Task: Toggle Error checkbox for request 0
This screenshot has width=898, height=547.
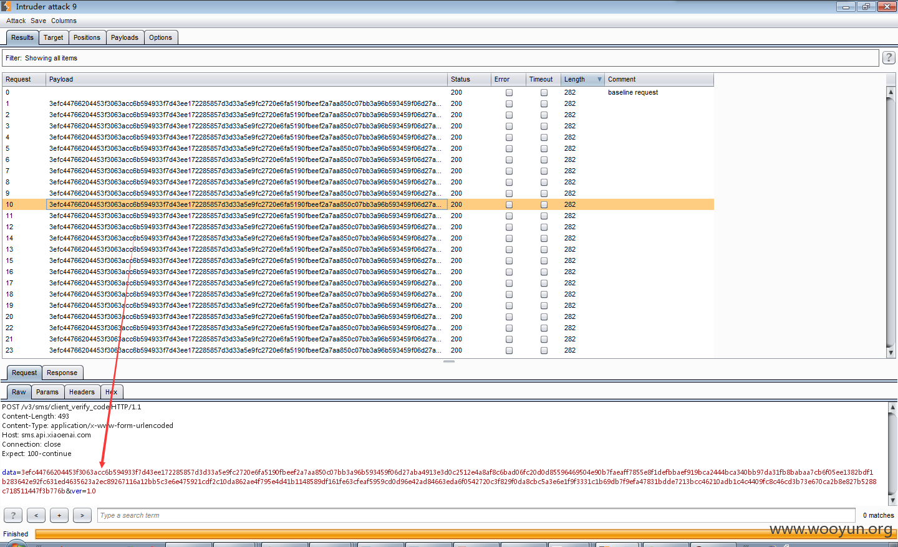Action: [509, 92]
